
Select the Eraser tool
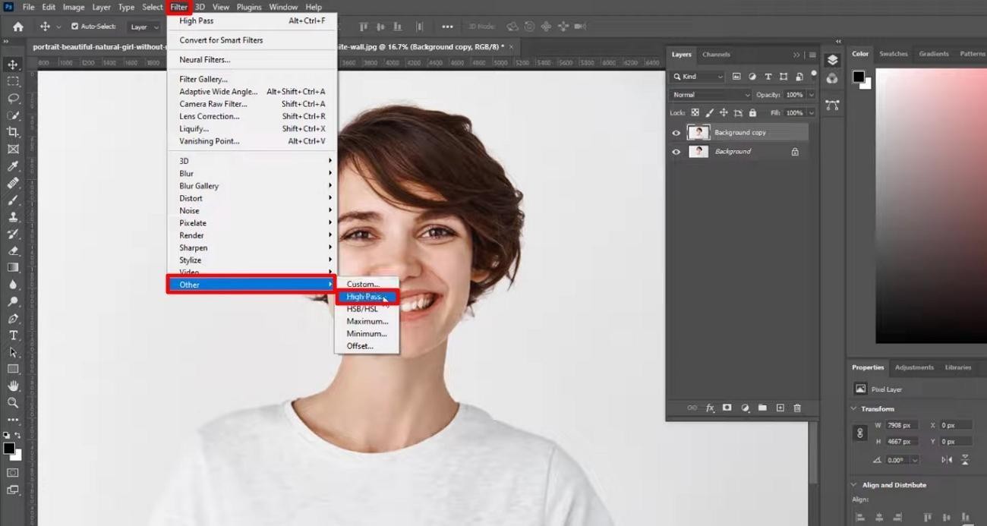13,250
